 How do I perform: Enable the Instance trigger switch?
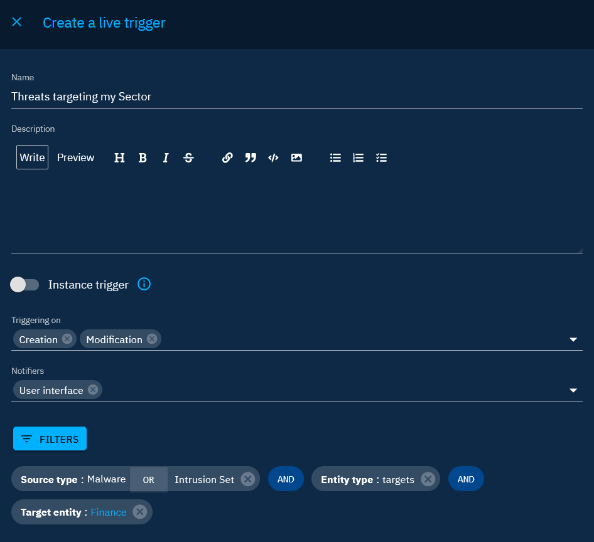tap(25, 285)
